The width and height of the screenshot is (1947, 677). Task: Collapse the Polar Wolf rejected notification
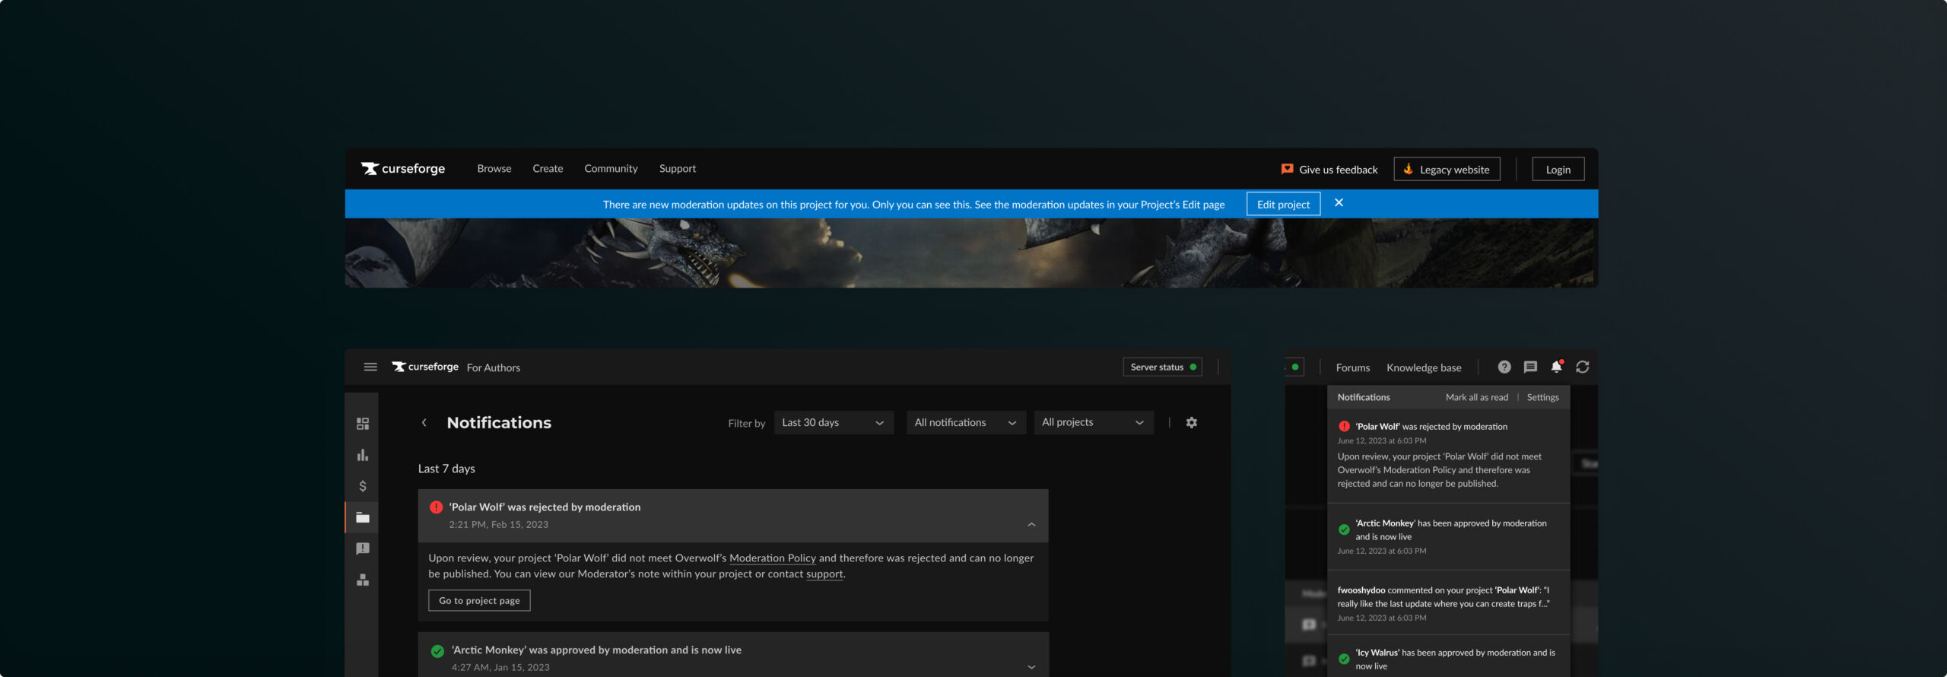[x=1031, y=524]
